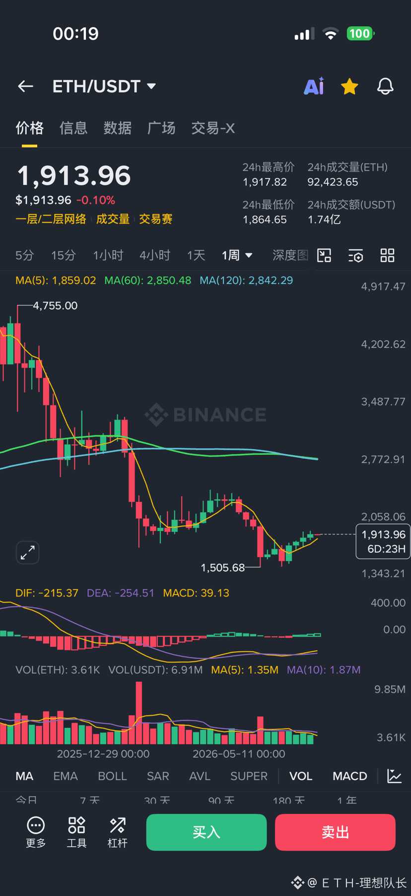This screenshot has width=411, height=896.
Task: Click the DIF value label
Action: click(x=47, y=593)
